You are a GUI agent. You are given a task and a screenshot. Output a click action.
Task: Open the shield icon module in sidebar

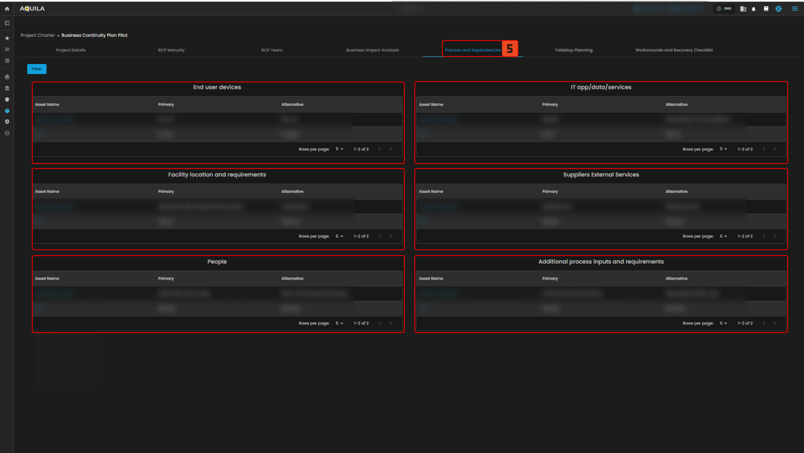[7, 99]
